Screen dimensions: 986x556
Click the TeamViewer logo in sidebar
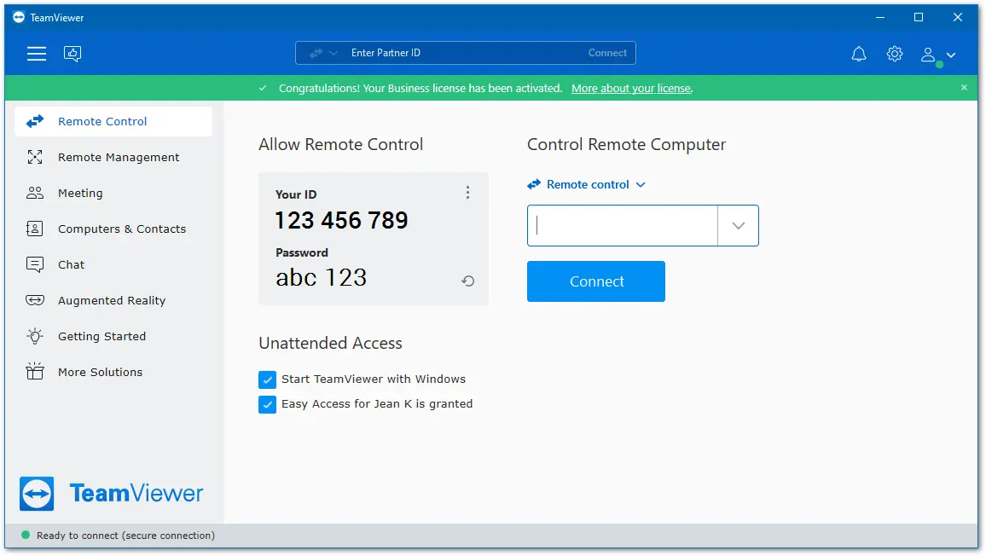pos(111,494)
